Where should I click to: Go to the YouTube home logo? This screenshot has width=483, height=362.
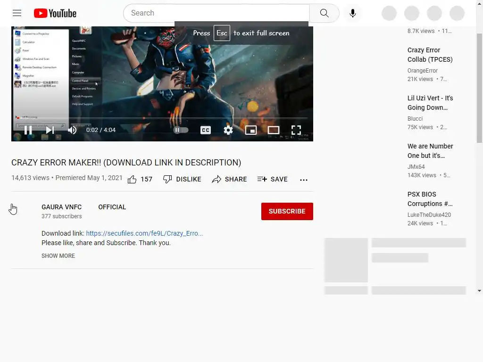click(x=55, y=13)
